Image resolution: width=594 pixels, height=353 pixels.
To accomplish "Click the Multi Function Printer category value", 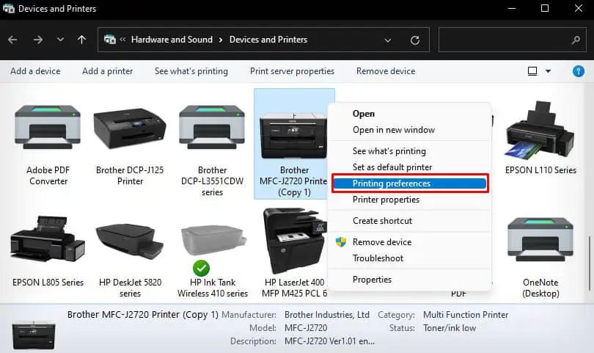I will coord(466,315).
